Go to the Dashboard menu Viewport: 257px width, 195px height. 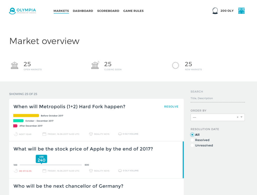click(83, 11)
